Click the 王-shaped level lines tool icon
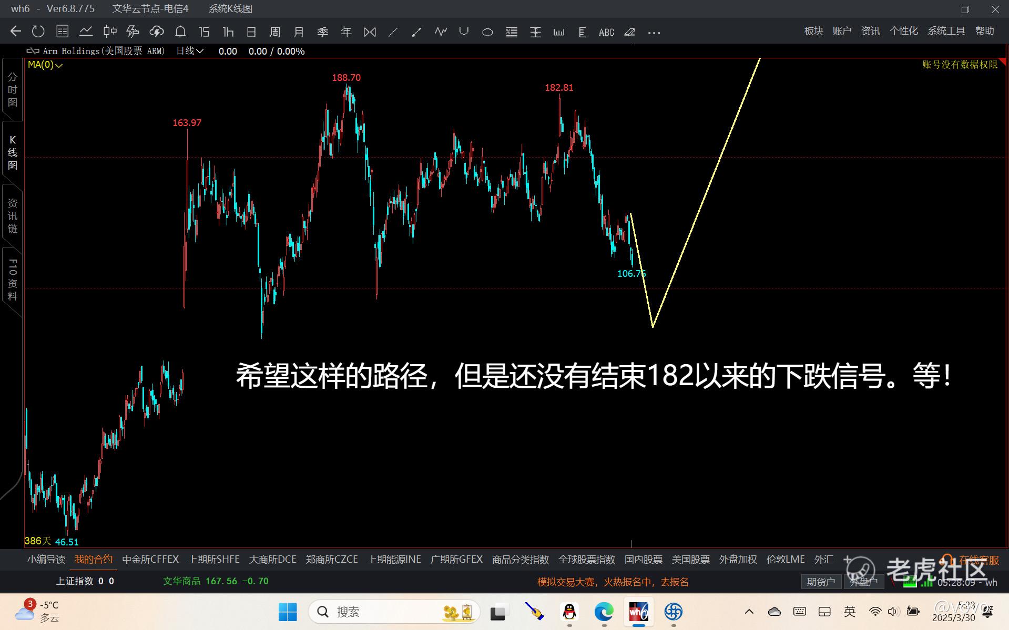The image size is (1009, 630). click(535, 32)
